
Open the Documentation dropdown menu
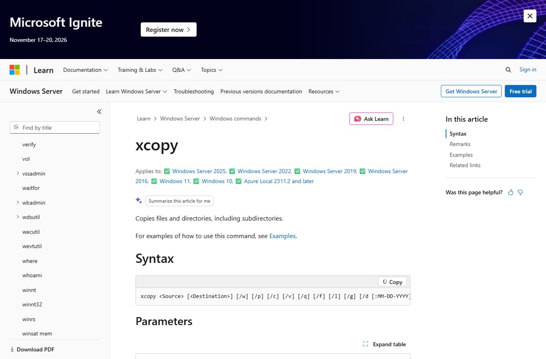(x=86, y=70)
